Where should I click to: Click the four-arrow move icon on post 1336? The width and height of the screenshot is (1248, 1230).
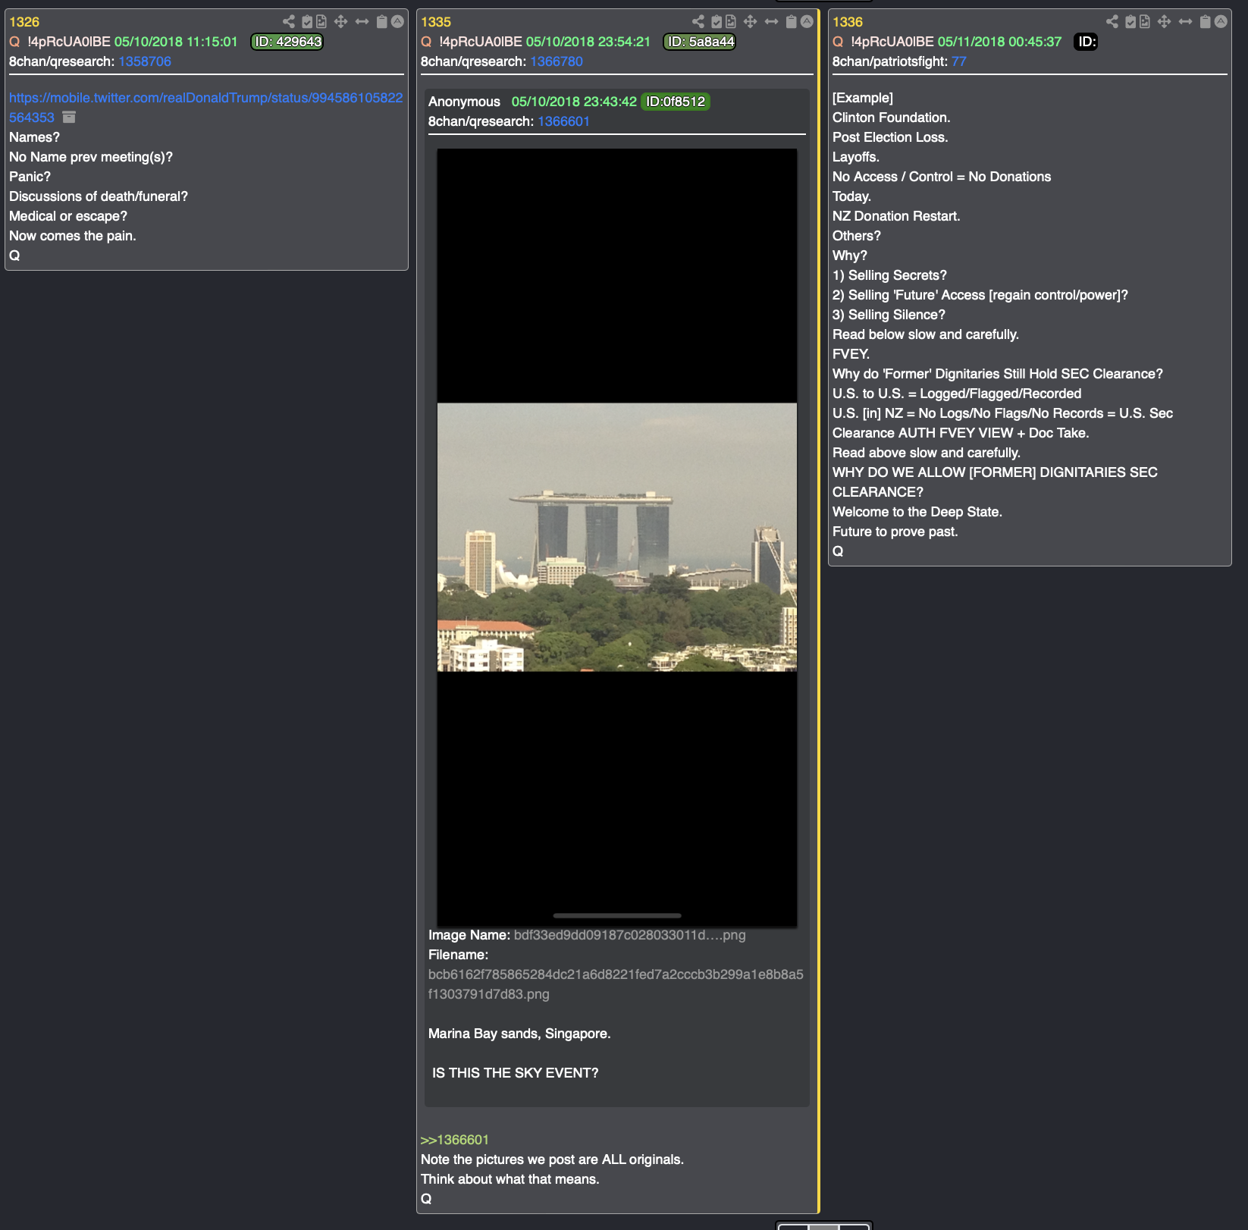click(1165, 22)
